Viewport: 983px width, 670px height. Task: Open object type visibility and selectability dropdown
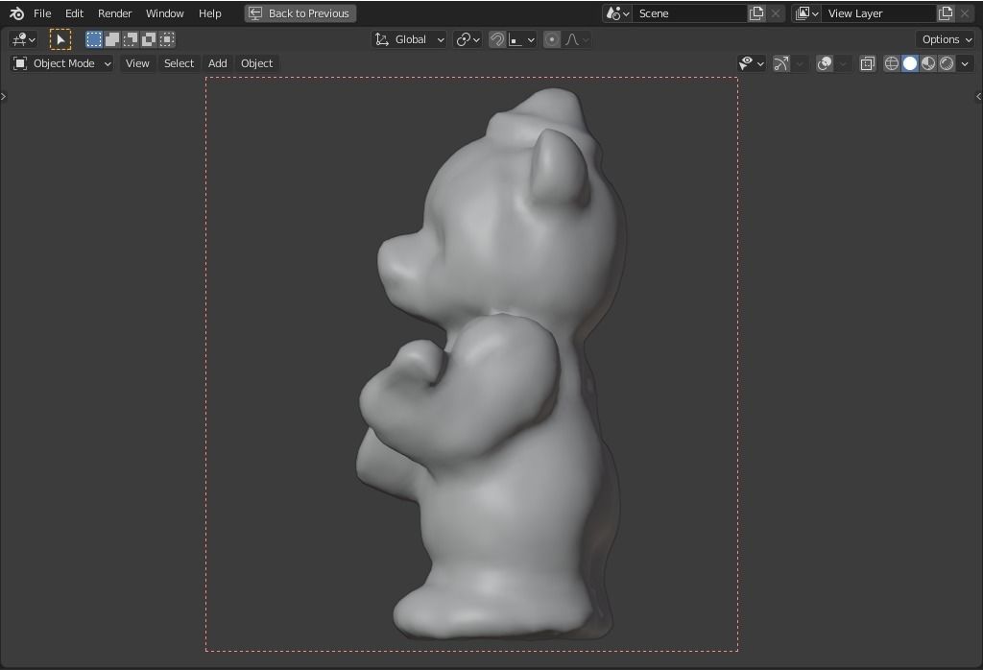(751, 63)
